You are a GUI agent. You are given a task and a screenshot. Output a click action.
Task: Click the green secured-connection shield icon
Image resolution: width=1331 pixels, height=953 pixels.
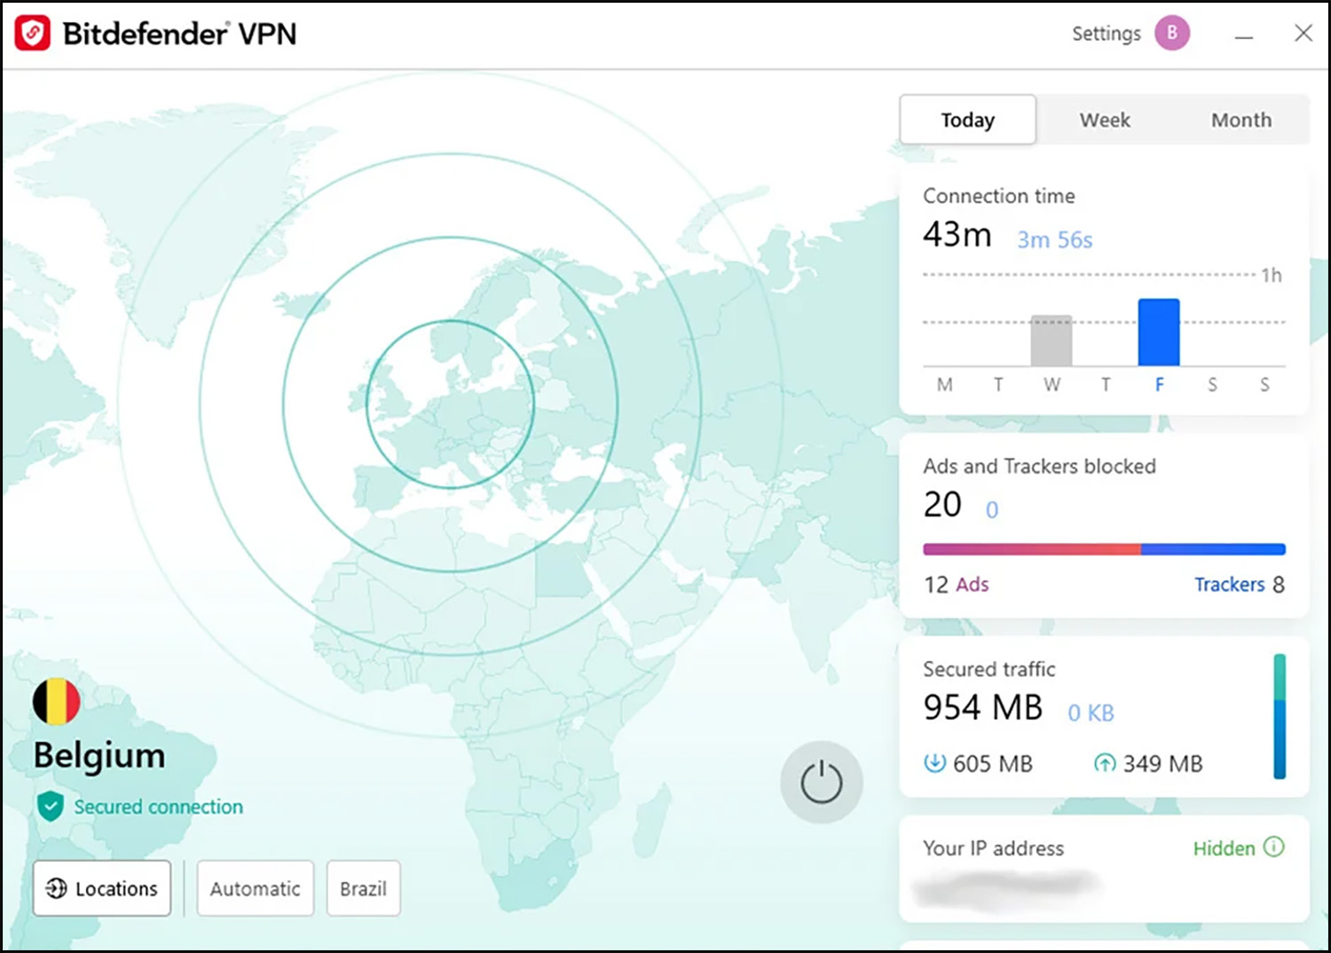pos(51,807)
